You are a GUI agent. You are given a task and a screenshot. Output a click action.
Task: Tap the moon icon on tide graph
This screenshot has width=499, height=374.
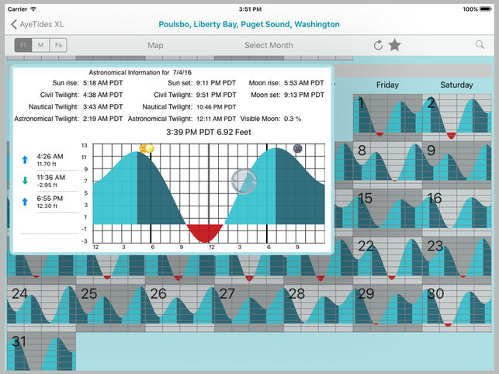tap(297, 148)
